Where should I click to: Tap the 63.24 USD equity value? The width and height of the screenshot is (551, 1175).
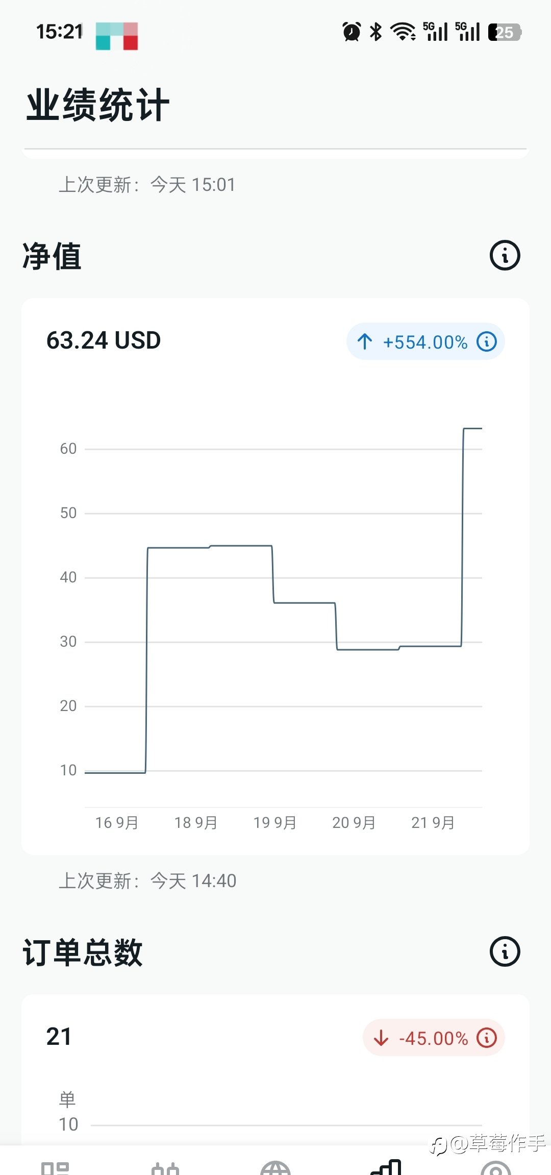coord(104,340)
